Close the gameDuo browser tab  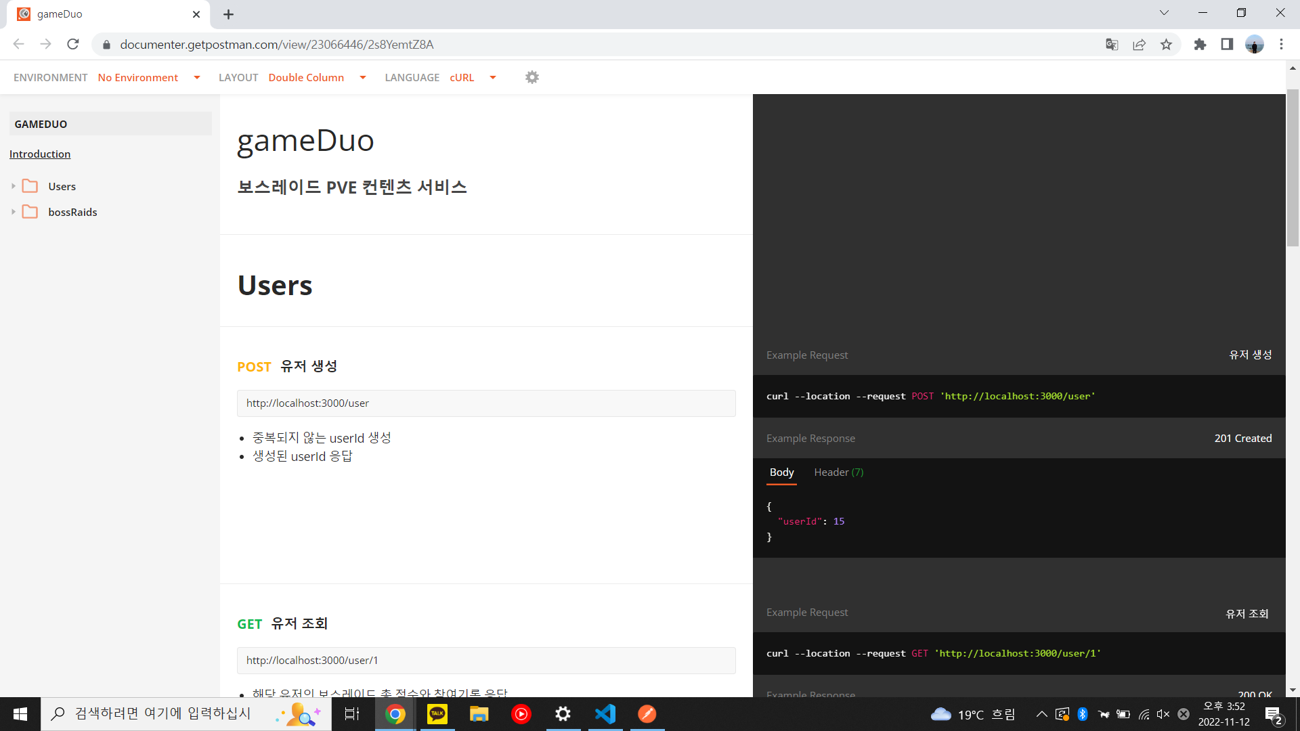pyautogui.click(x=196, y=14)
